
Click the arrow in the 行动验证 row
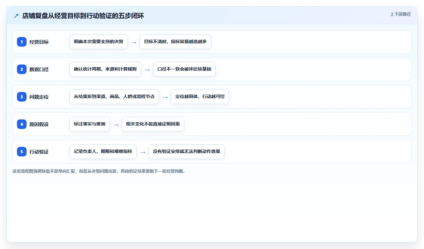click(x=143, y=152)
